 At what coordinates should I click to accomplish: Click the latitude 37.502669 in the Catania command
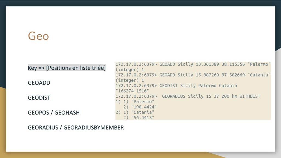coord(233,75)
